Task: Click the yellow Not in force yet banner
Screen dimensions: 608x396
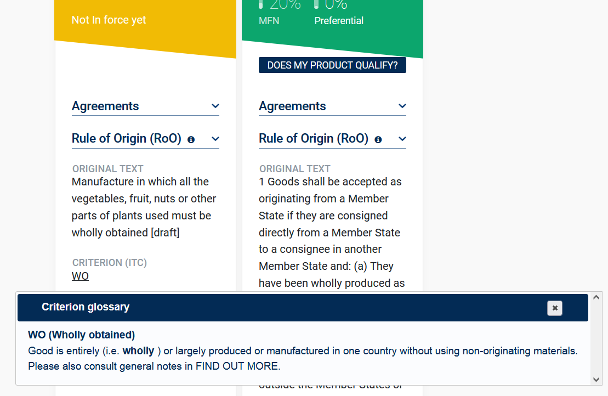Action: 109,20
